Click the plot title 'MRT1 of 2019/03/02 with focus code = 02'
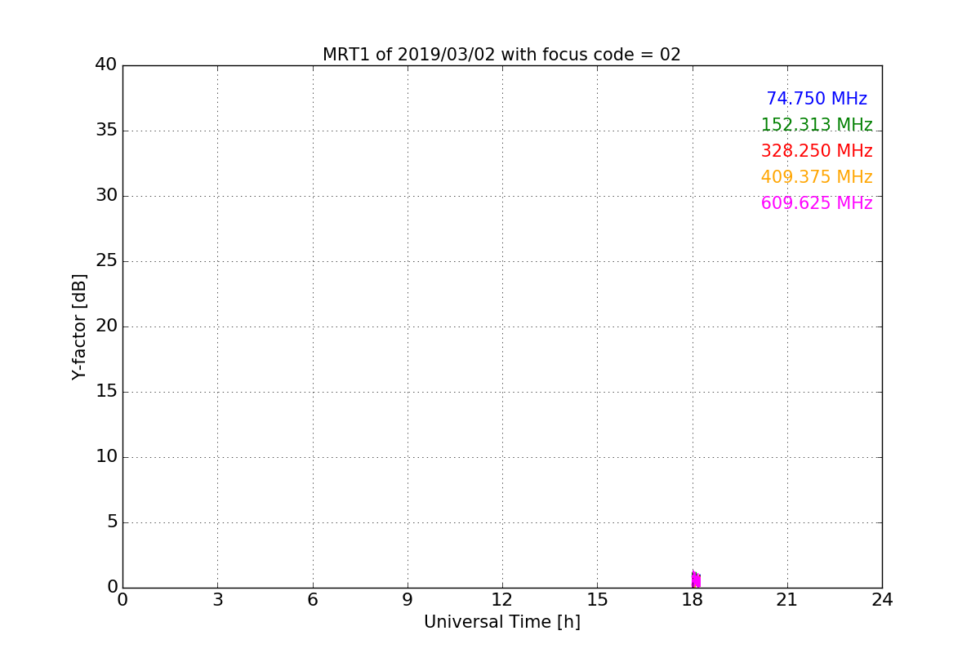Image resolution: width=980 pixels, height=653 pixels. [501, 55]
